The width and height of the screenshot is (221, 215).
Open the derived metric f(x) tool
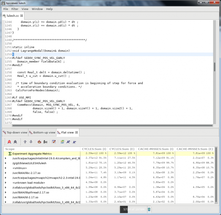(46, 142)
